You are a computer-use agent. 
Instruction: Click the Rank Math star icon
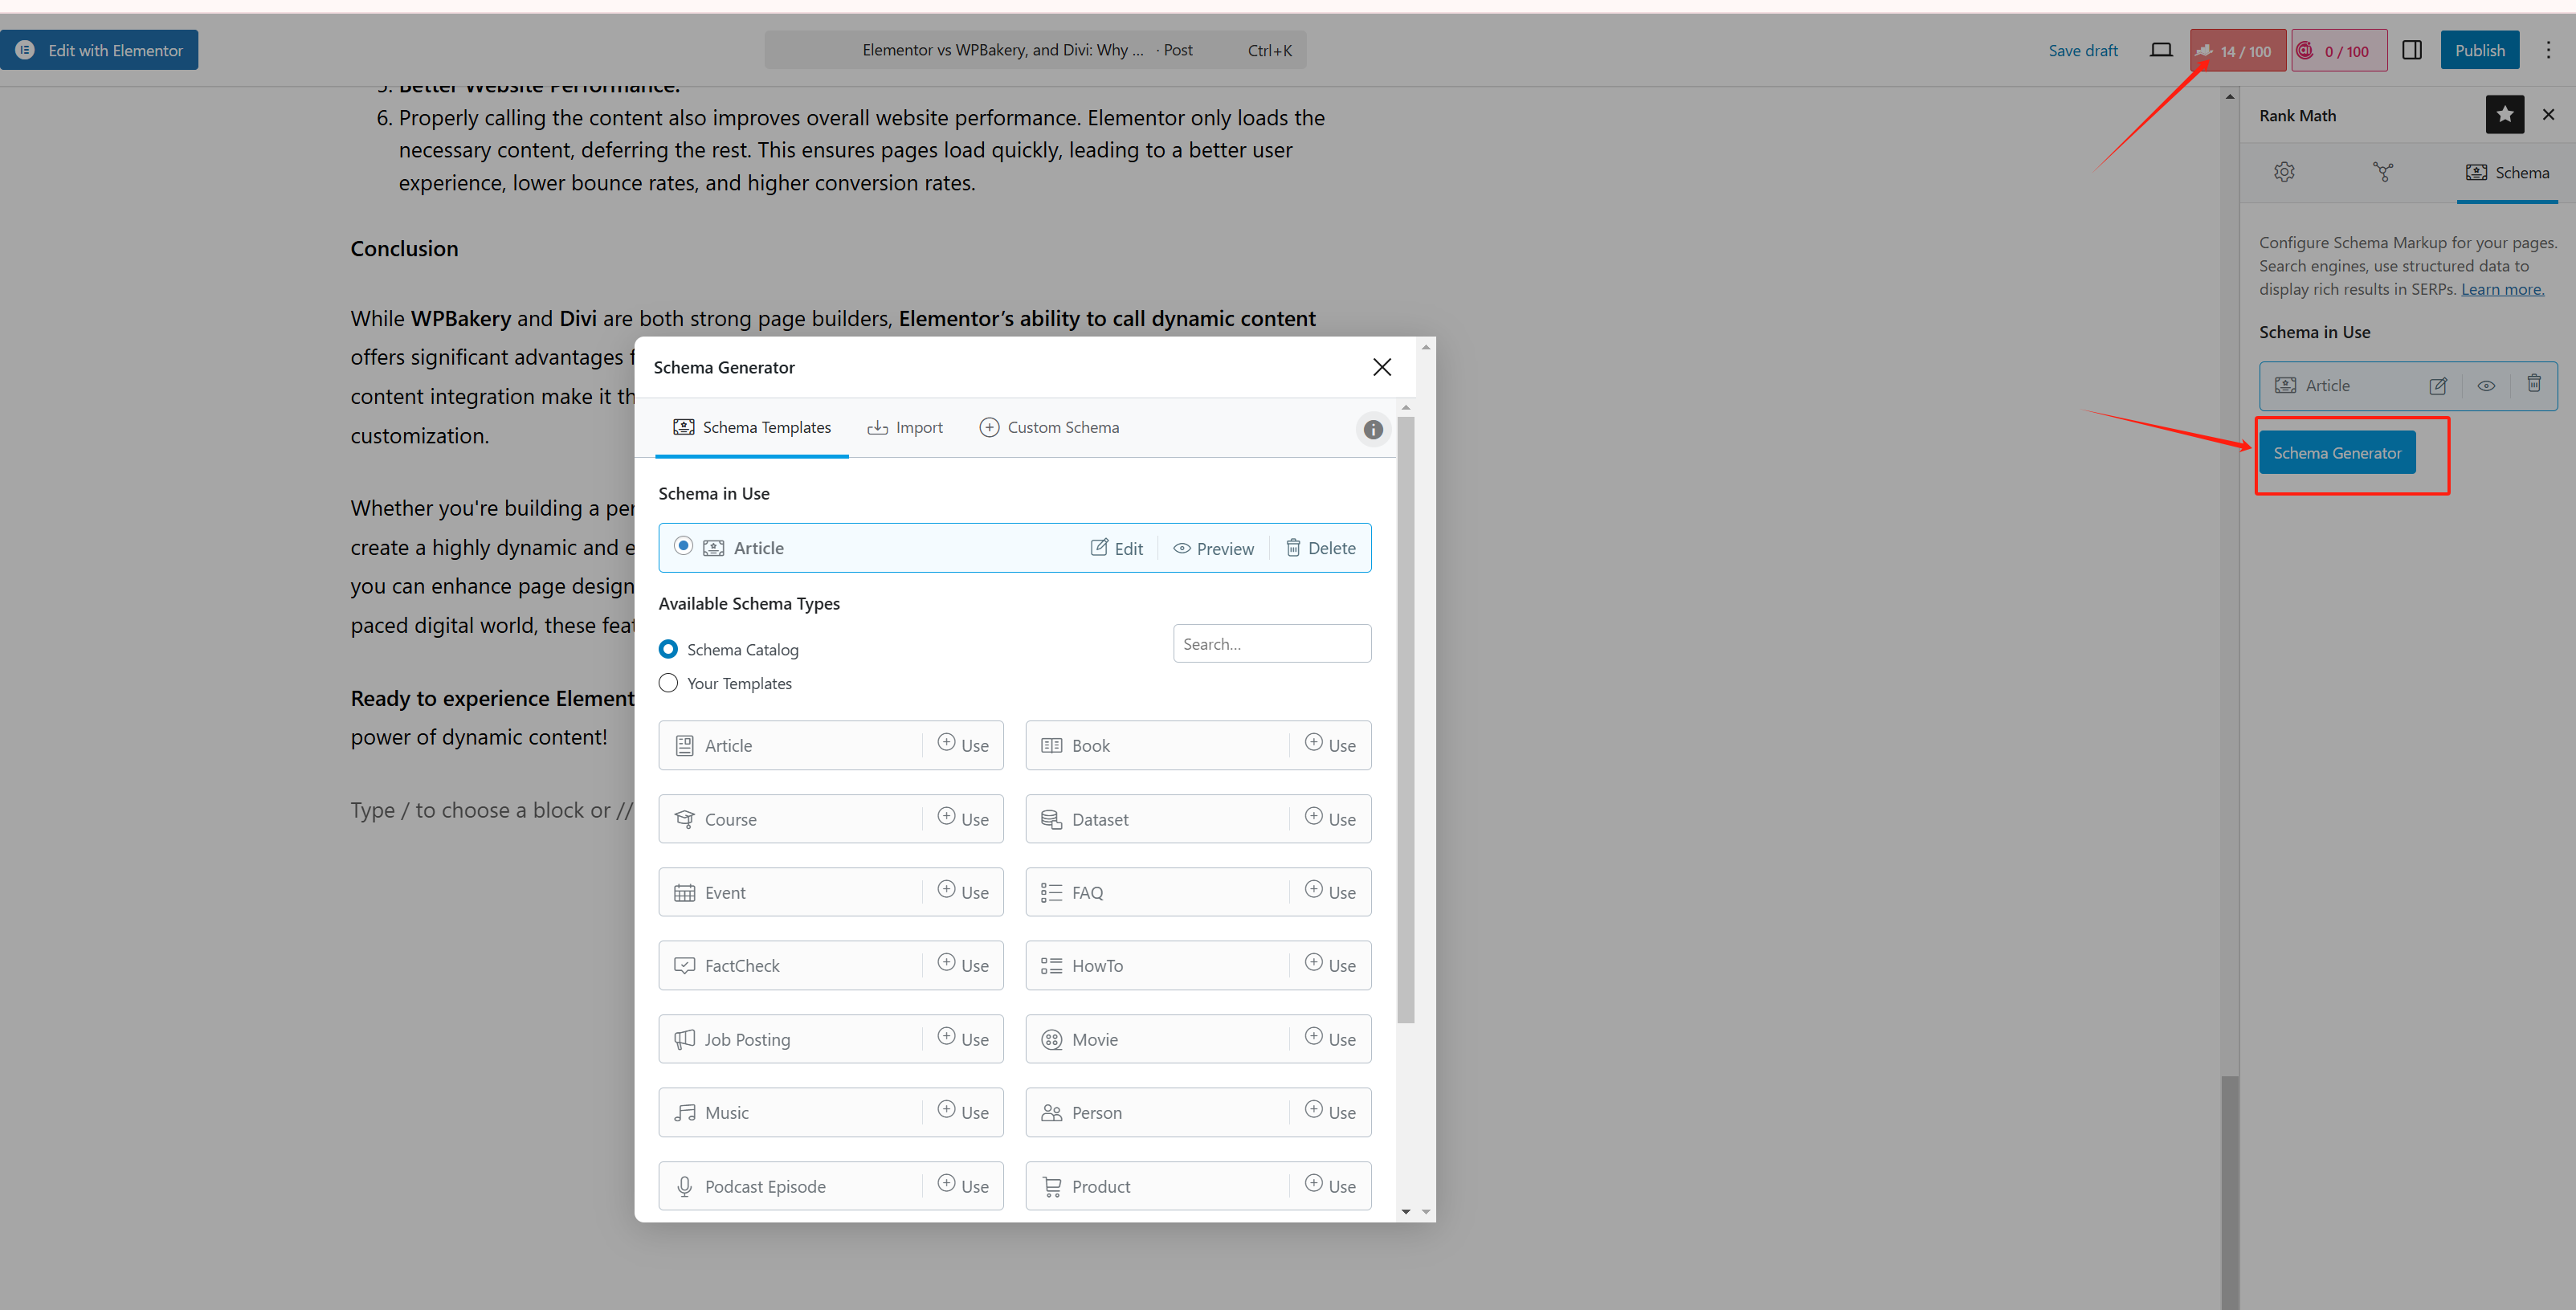(2504, 115)
